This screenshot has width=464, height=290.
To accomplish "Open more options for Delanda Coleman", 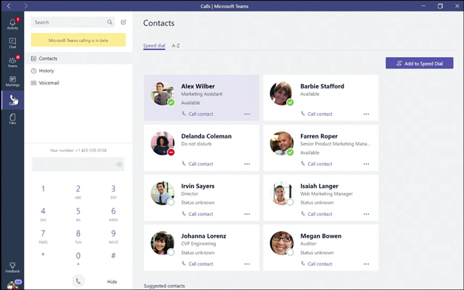I will 247,164.
